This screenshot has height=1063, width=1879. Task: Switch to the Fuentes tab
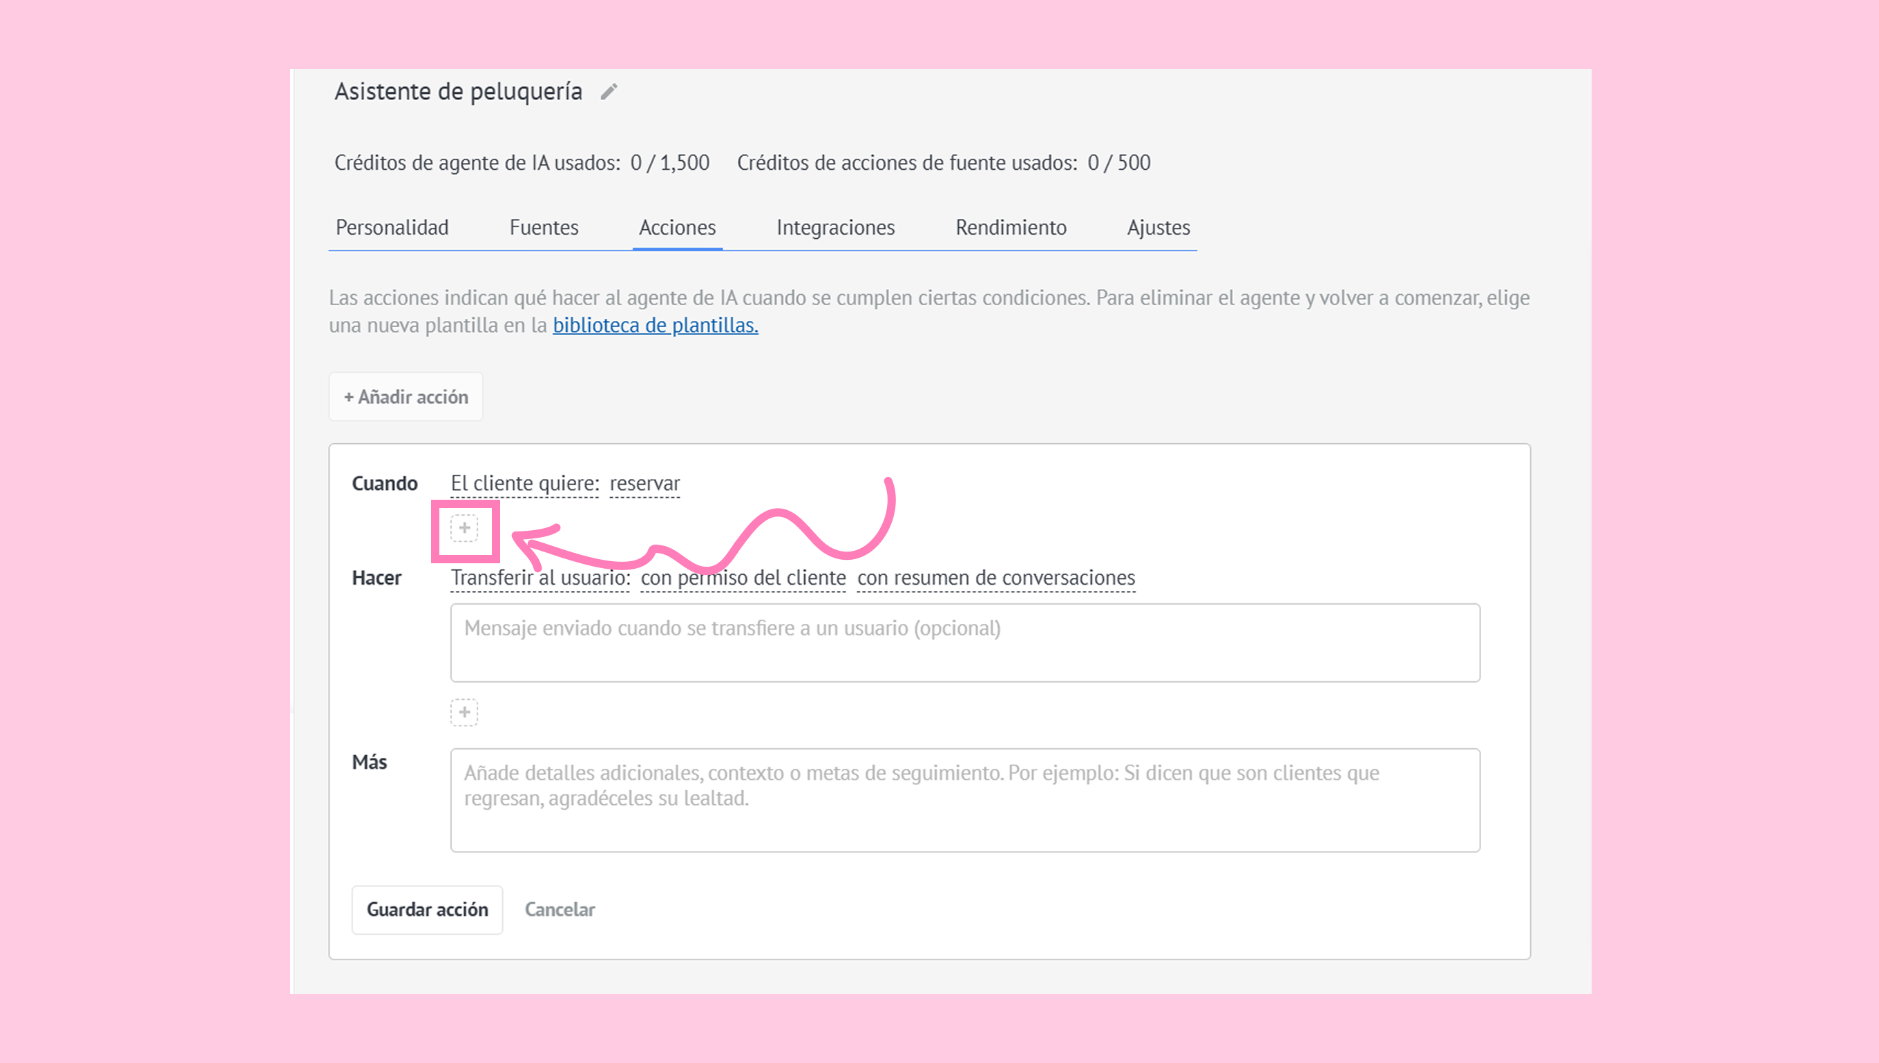544,228
